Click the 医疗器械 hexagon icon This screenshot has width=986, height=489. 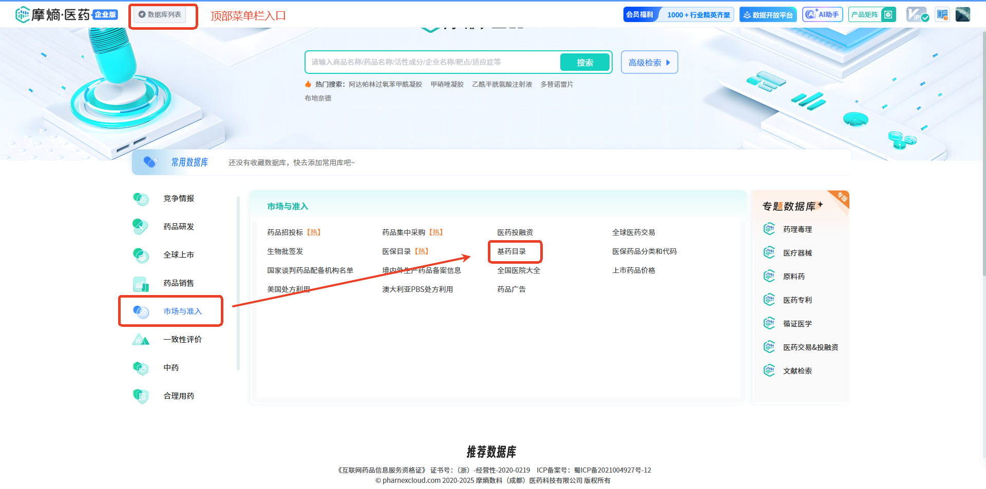(x=769, y=252)
